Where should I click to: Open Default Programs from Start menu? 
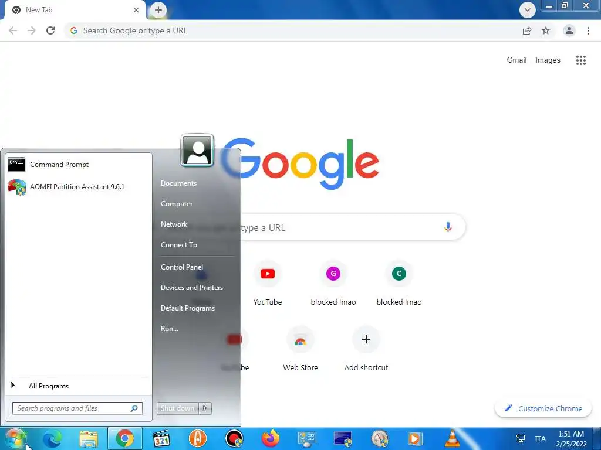coord(188,308)
